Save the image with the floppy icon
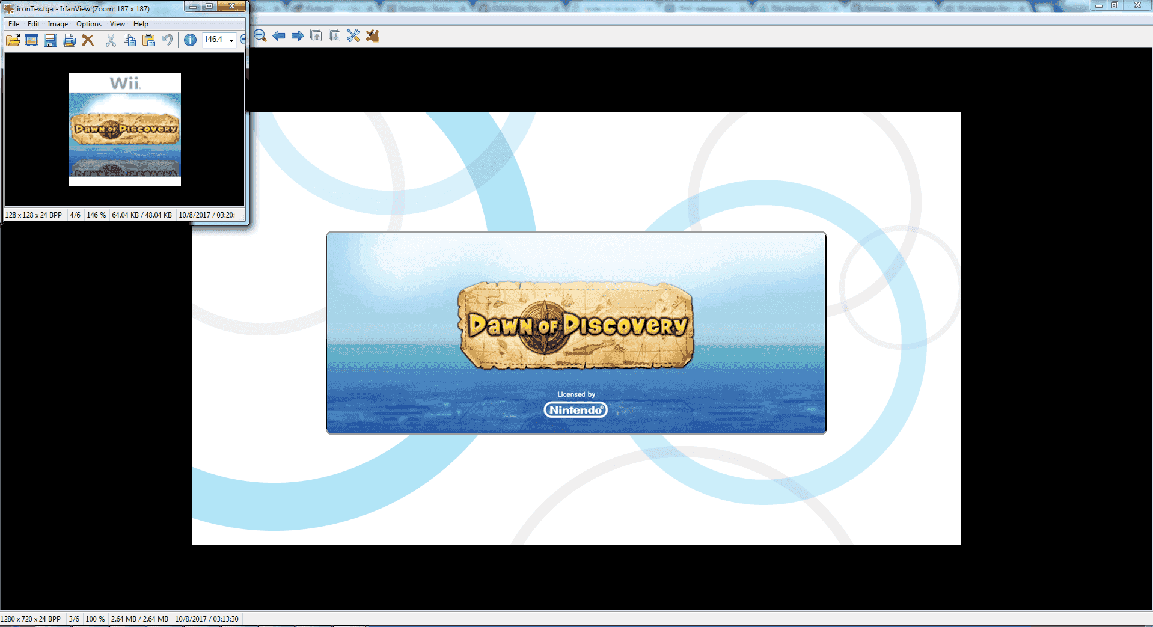This screenshot has width=1153, height=627. (50, 40)
